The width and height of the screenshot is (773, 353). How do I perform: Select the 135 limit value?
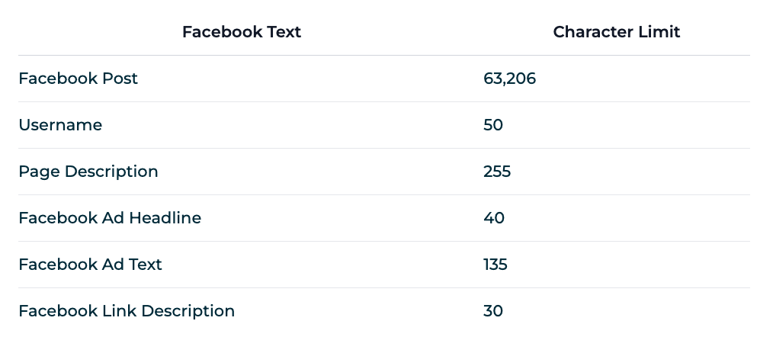pos(495,265)
